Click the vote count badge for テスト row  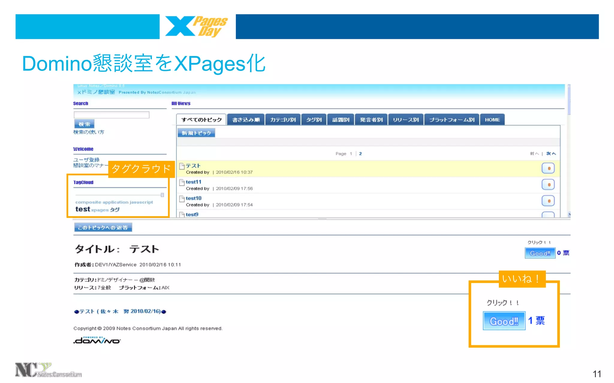point(548,168)
